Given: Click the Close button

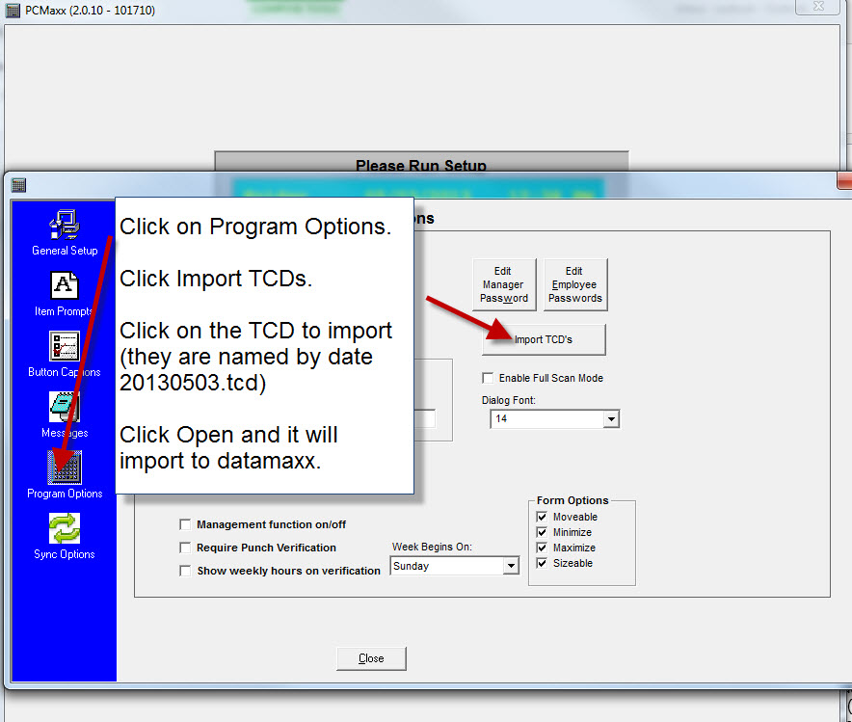Looking at the screenshot, I should [371, 658].
